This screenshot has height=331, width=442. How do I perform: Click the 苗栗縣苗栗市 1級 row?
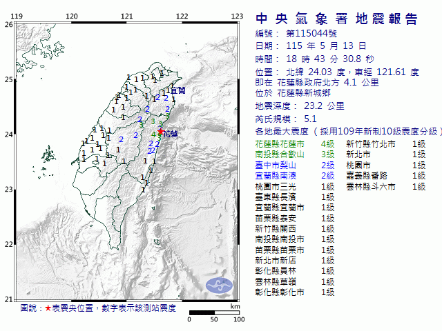click(x=295, y=250)
